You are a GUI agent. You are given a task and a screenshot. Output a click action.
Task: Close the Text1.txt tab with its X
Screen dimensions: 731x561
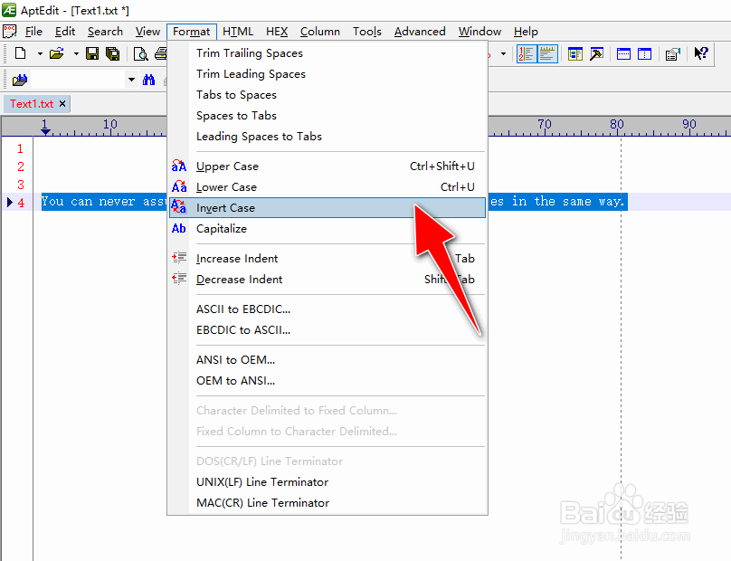[62, 103]
